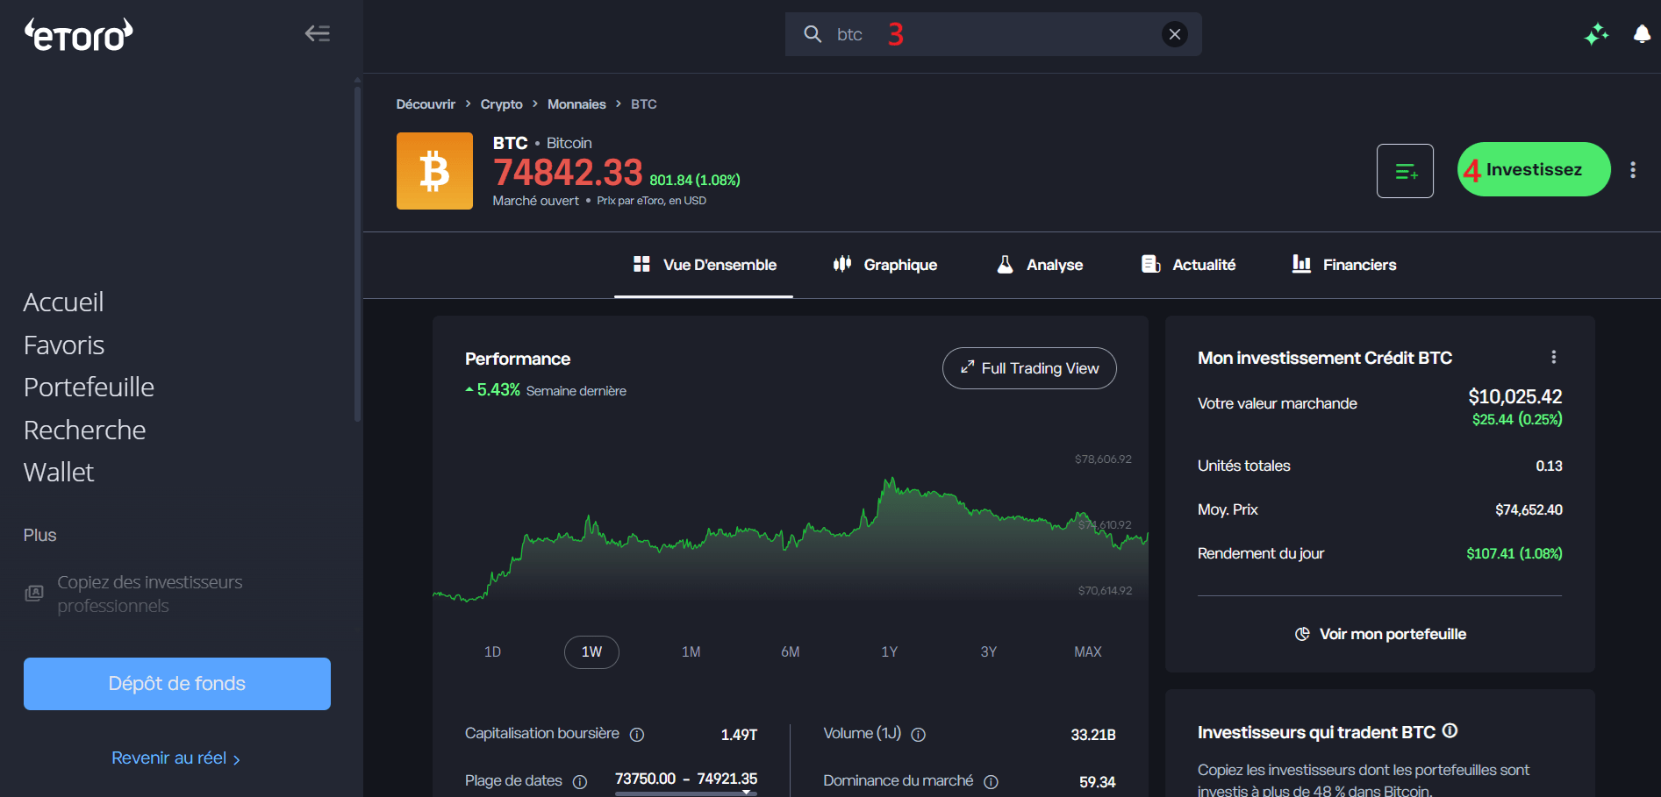Switch to the Financiers tab
This screenshot has height=797, width=1661.
(x=1343, y=265)
